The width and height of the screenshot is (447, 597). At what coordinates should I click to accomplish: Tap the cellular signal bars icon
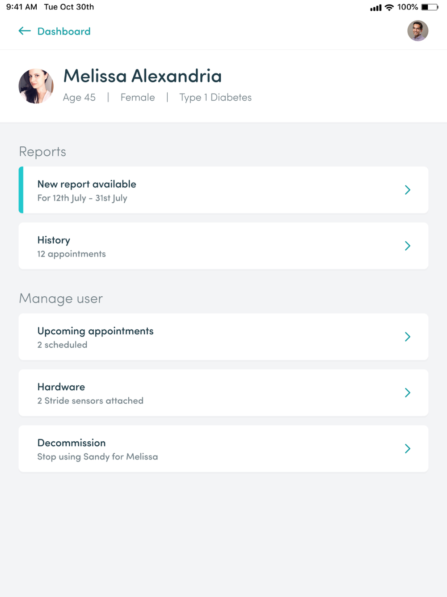376,8
